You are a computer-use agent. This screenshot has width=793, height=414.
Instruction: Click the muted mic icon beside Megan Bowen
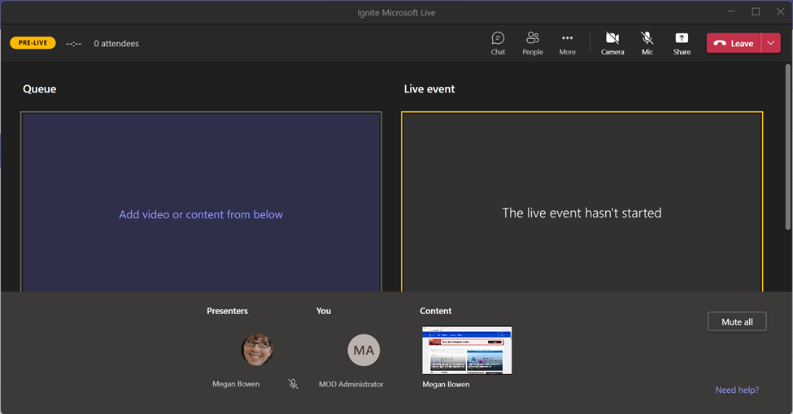pyautogui.click(x=293, y=384)
